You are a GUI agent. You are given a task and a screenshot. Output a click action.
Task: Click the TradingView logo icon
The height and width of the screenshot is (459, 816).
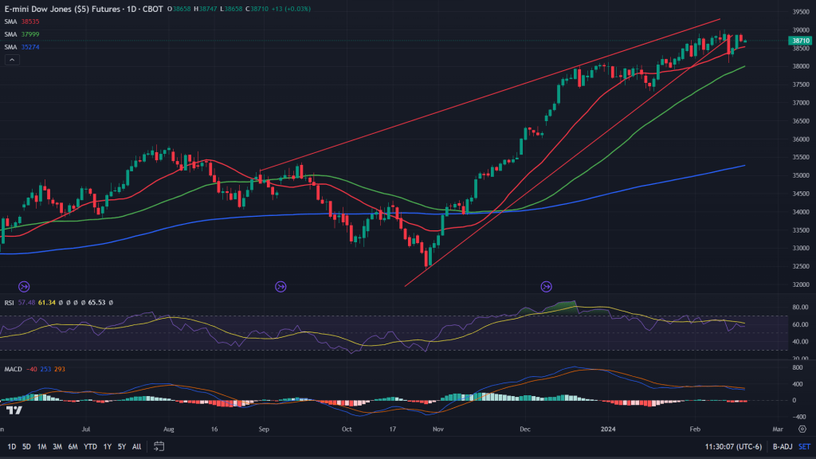point(14,410)
